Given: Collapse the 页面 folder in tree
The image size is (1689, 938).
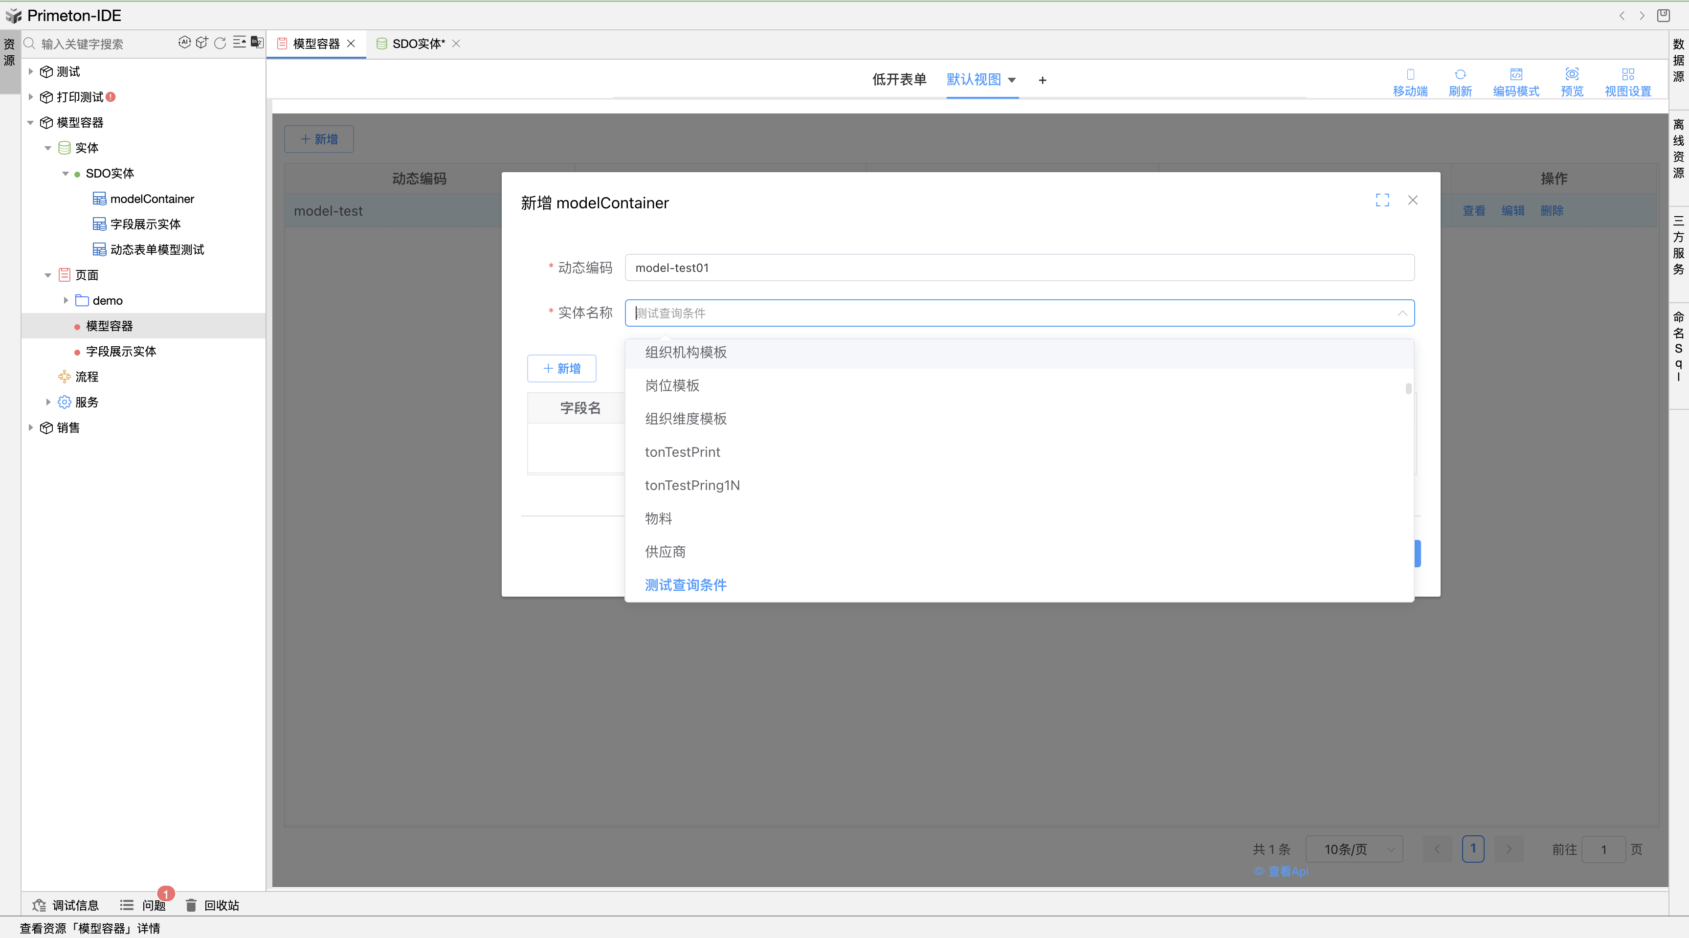Looking at the screenshot, I should pyautogui.click(x=48, y=275).
